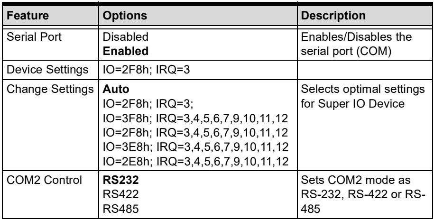Click the Device Settings IO=2F8h; IRQ=3 value
434x219 pixels.
pyautogui.click(x=147, y=70)
